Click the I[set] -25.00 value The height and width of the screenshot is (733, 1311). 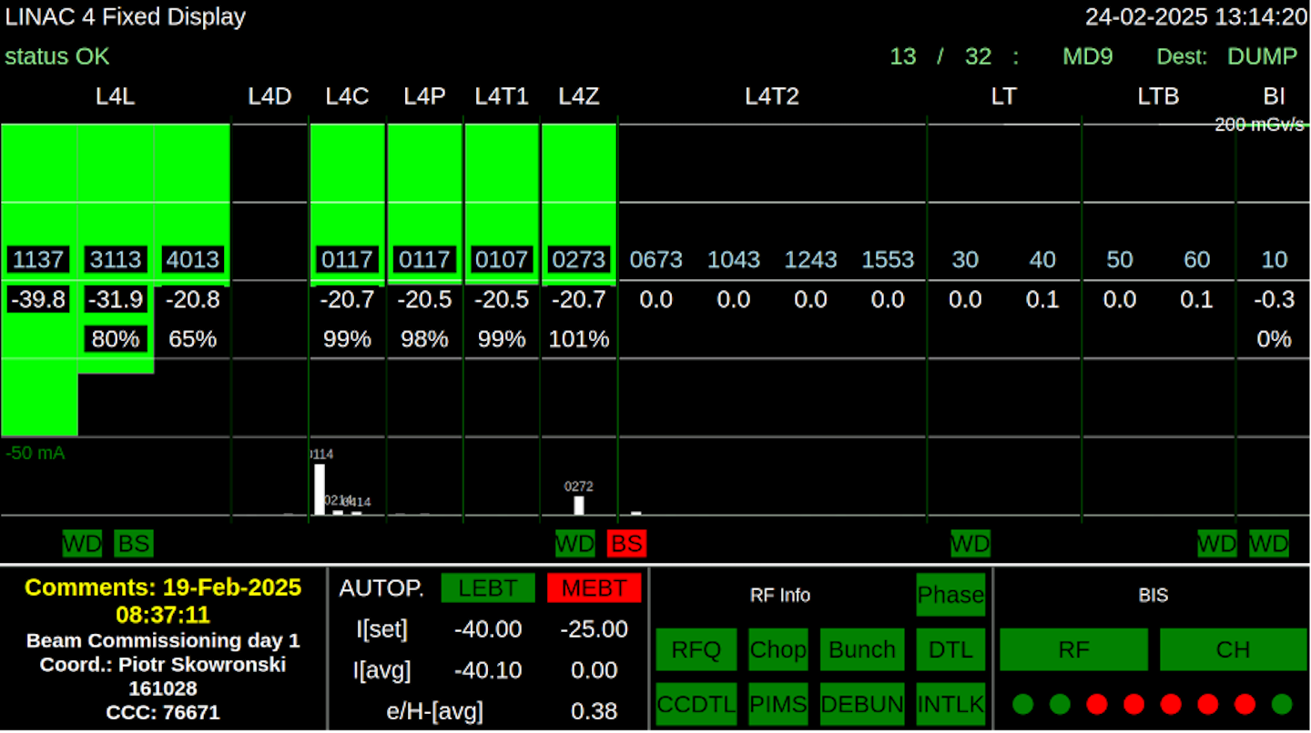point(595,629)
